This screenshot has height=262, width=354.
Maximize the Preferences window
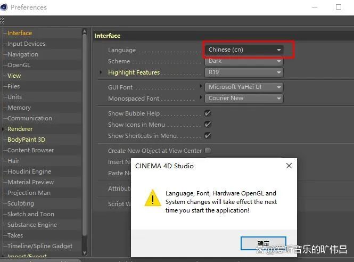coord(339,7)
